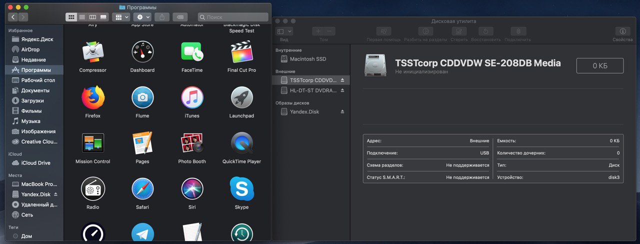Go forward in Finder
The height and width of the screenshot is (244, 640).
(23, 17)
